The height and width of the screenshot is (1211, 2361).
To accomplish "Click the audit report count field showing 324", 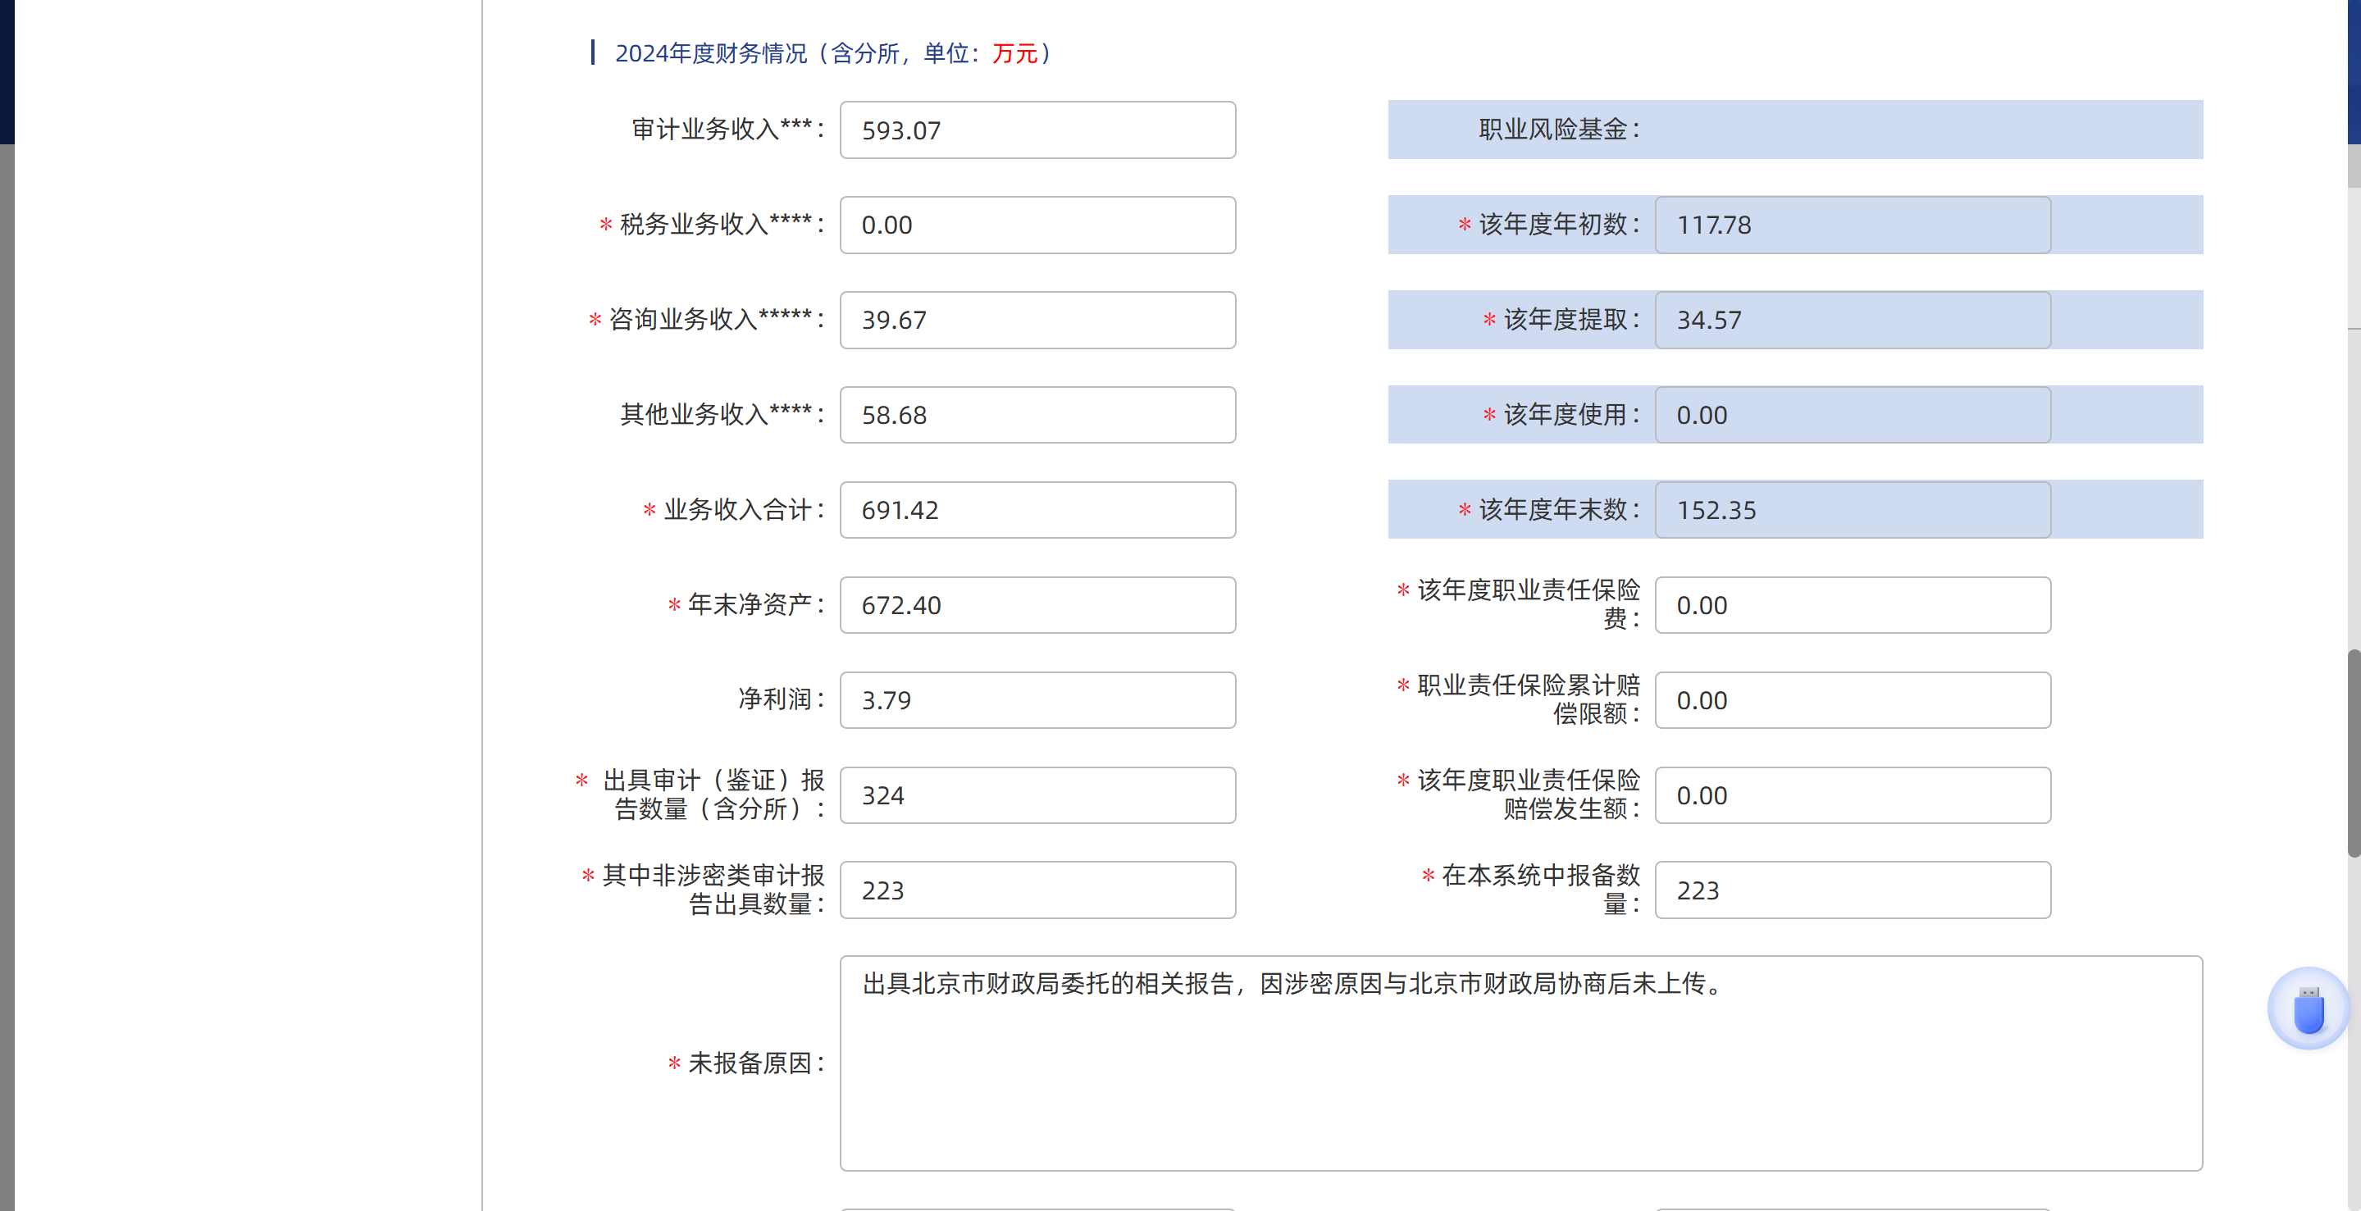I will pos(1037,795).
